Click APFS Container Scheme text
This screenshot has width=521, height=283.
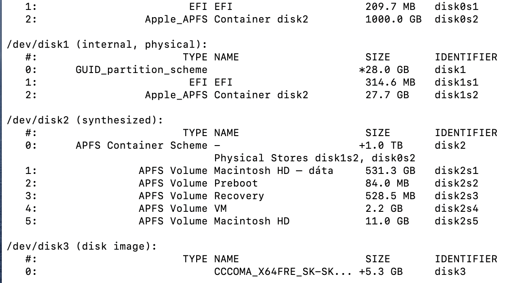click(142, 146)
